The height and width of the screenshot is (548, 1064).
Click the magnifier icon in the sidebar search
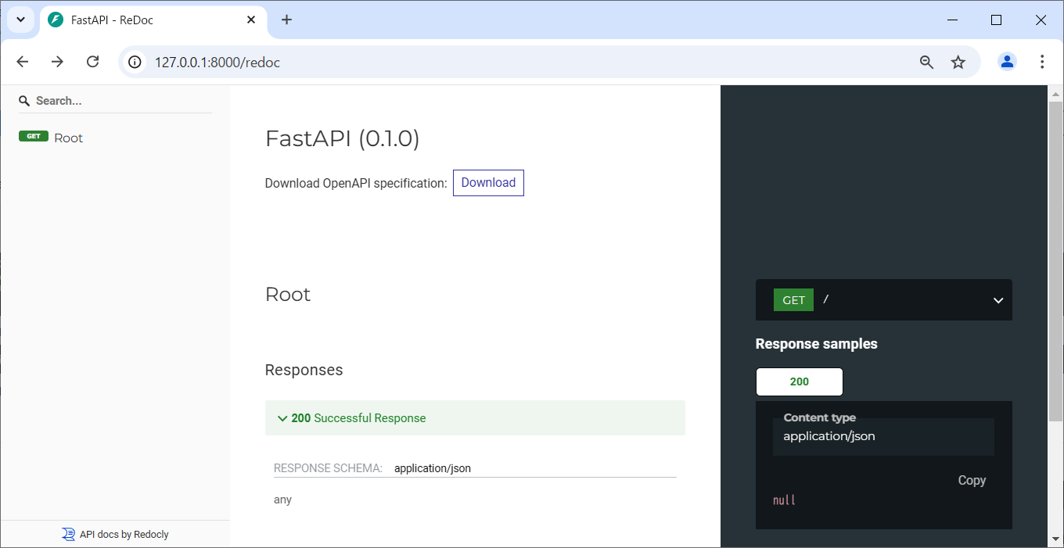(24, 100)
